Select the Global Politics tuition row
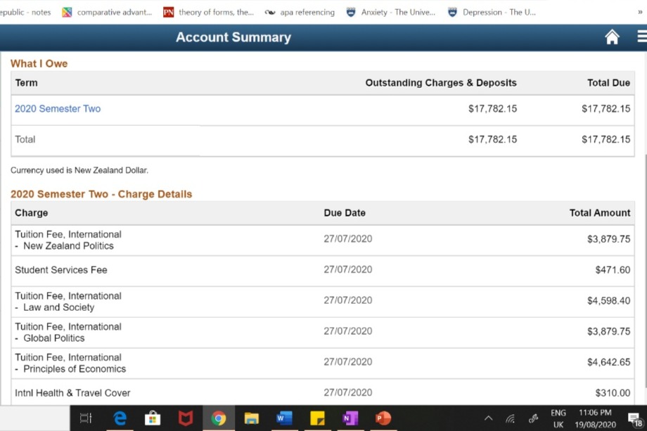This screenshot has width=647, height=431. (x=323, y=333)
